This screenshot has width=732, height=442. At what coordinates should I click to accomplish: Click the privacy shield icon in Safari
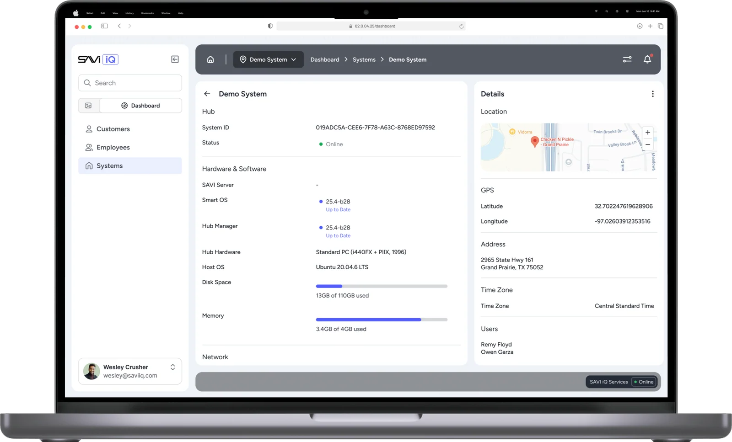point(270,26)
